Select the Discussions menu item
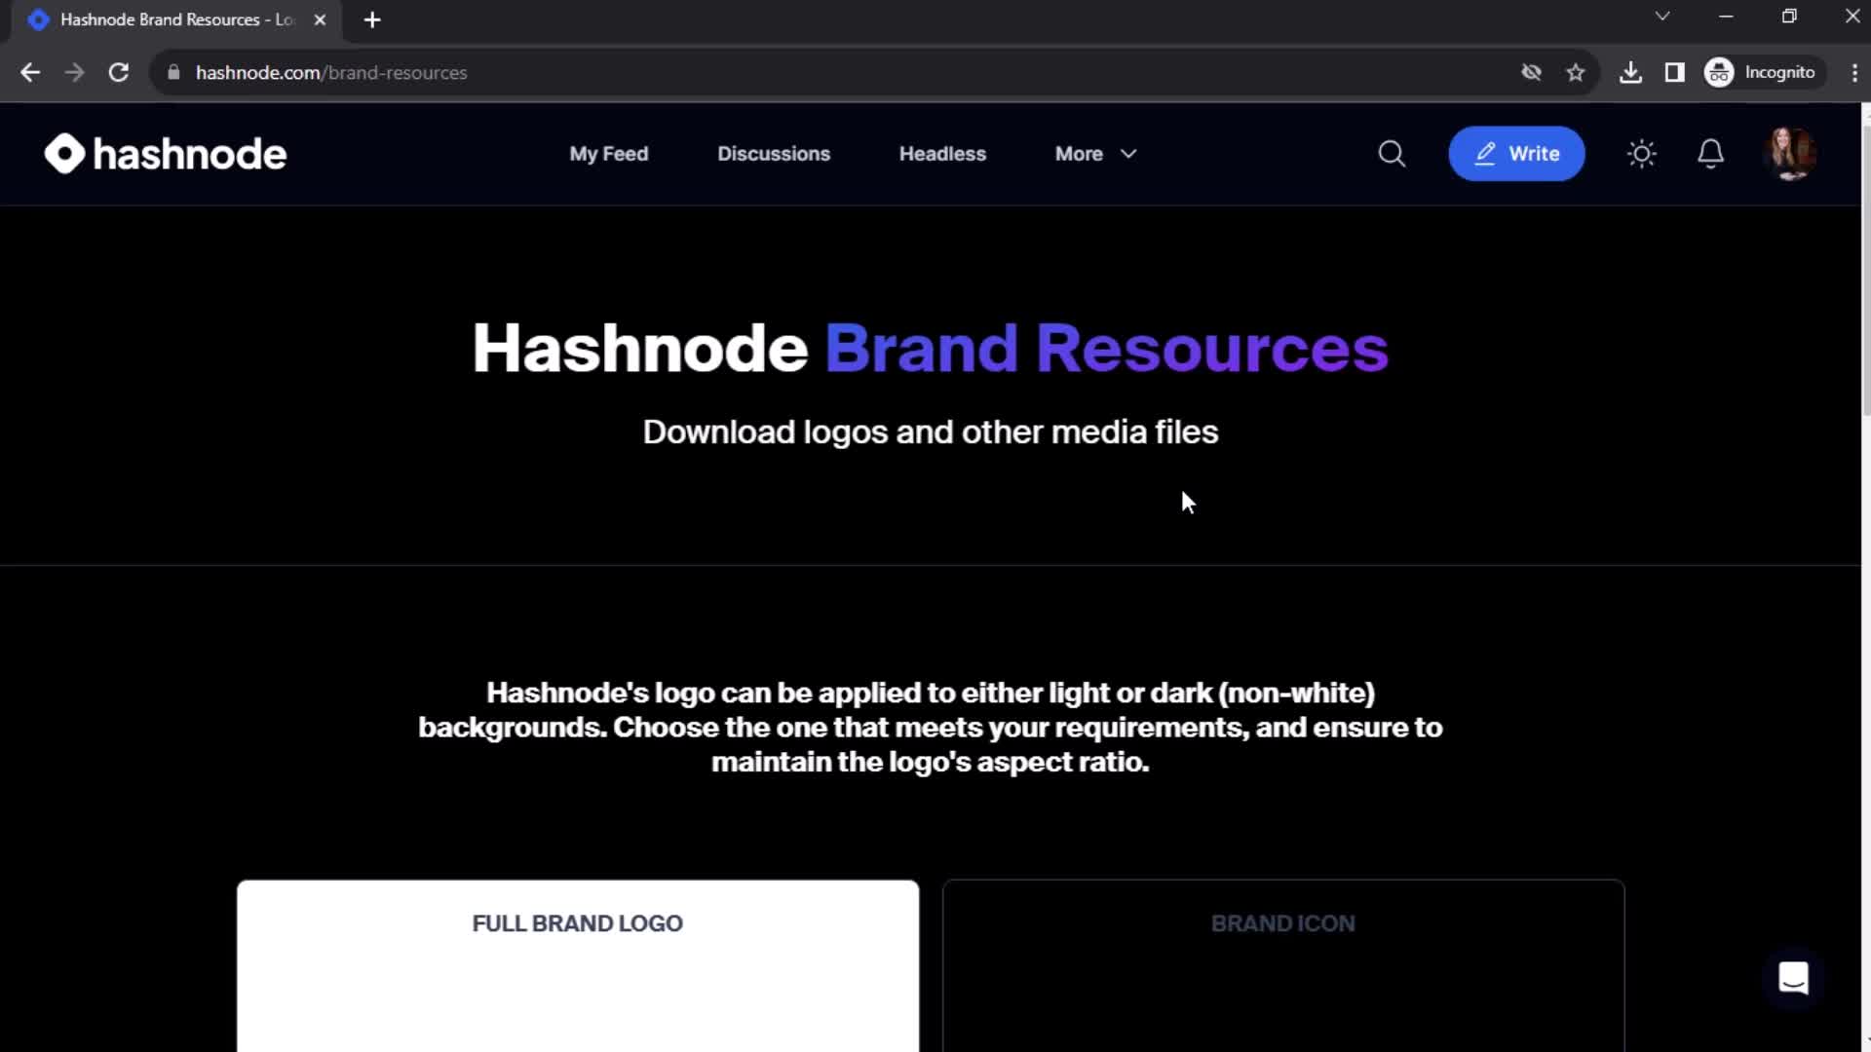Viewport: 1871px width, 1052px height. 773,153
